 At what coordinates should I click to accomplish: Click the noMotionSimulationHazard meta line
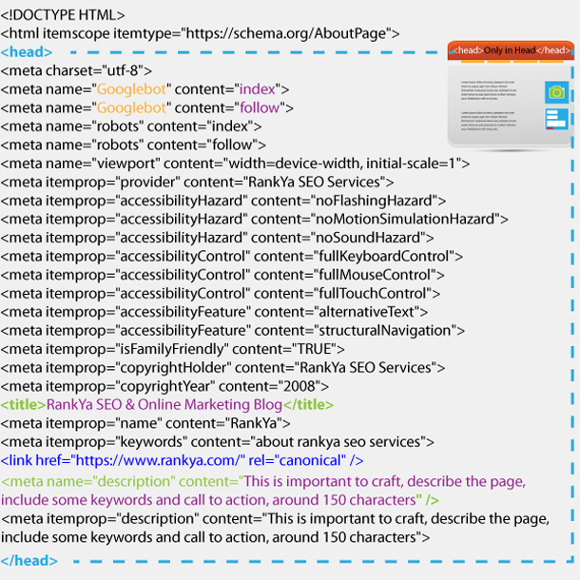(255, 220)
